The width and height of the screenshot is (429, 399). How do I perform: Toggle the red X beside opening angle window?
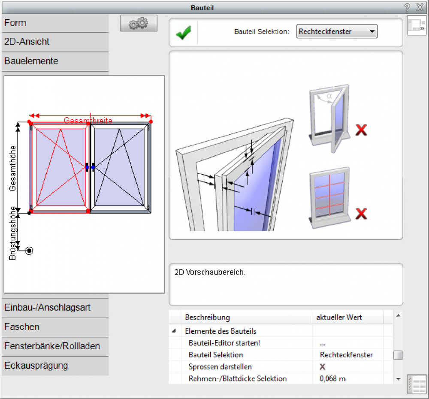click(x=362, y=130)
